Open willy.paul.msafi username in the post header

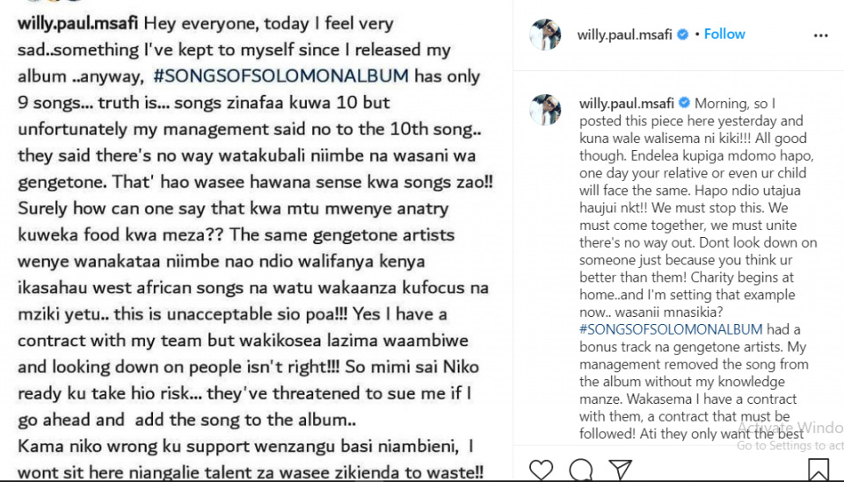(x=624, y=34)
